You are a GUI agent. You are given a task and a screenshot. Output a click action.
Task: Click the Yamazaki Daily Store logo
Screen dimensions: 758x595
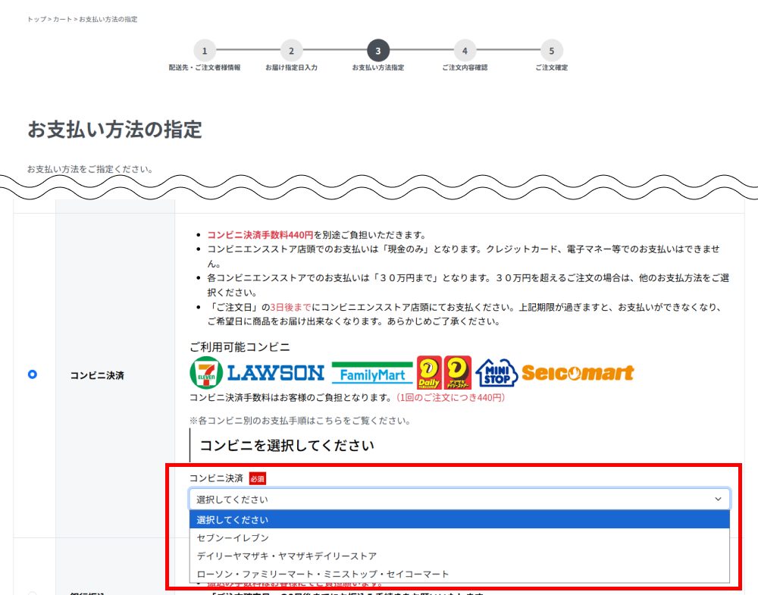click(x=457, y=373)
